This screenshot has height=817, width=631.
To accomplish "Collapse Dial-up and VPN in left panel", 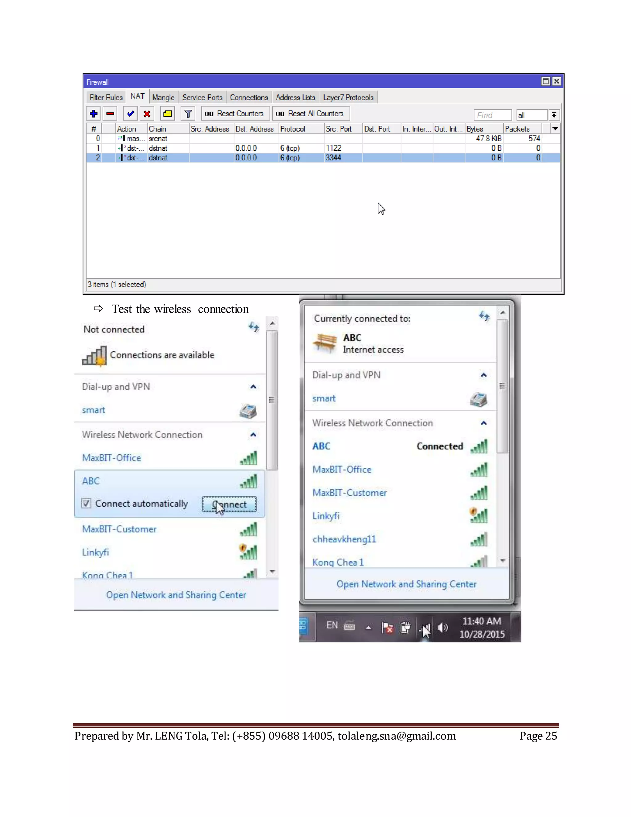I will coord(253,387).
